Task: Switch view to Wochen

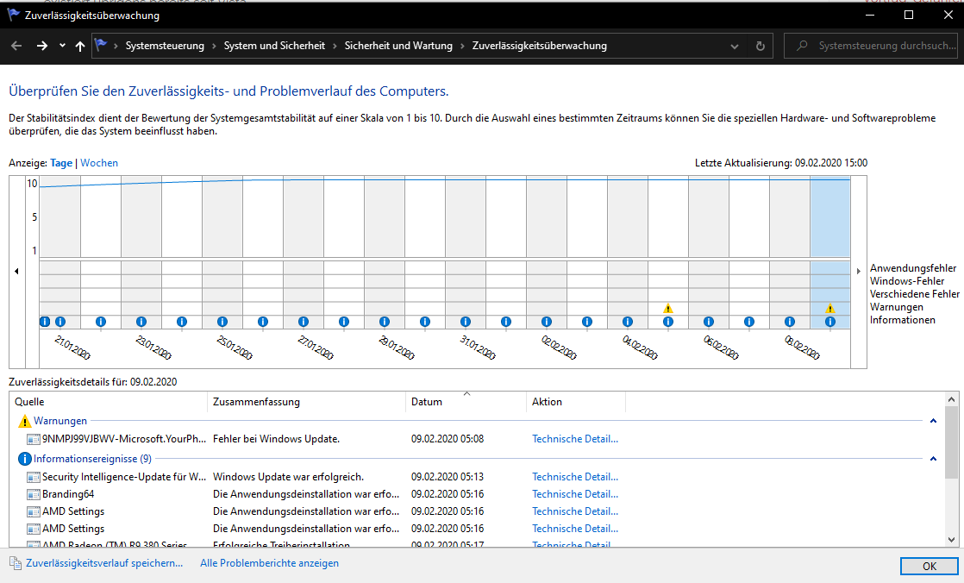Action: coord(99,163)
